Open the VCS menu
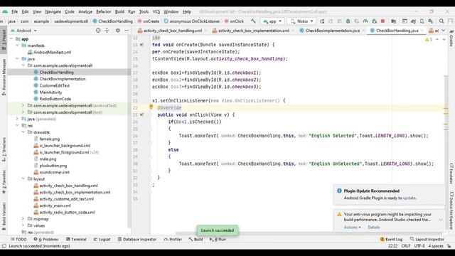 pyautogui.click(x=156, y=11)
